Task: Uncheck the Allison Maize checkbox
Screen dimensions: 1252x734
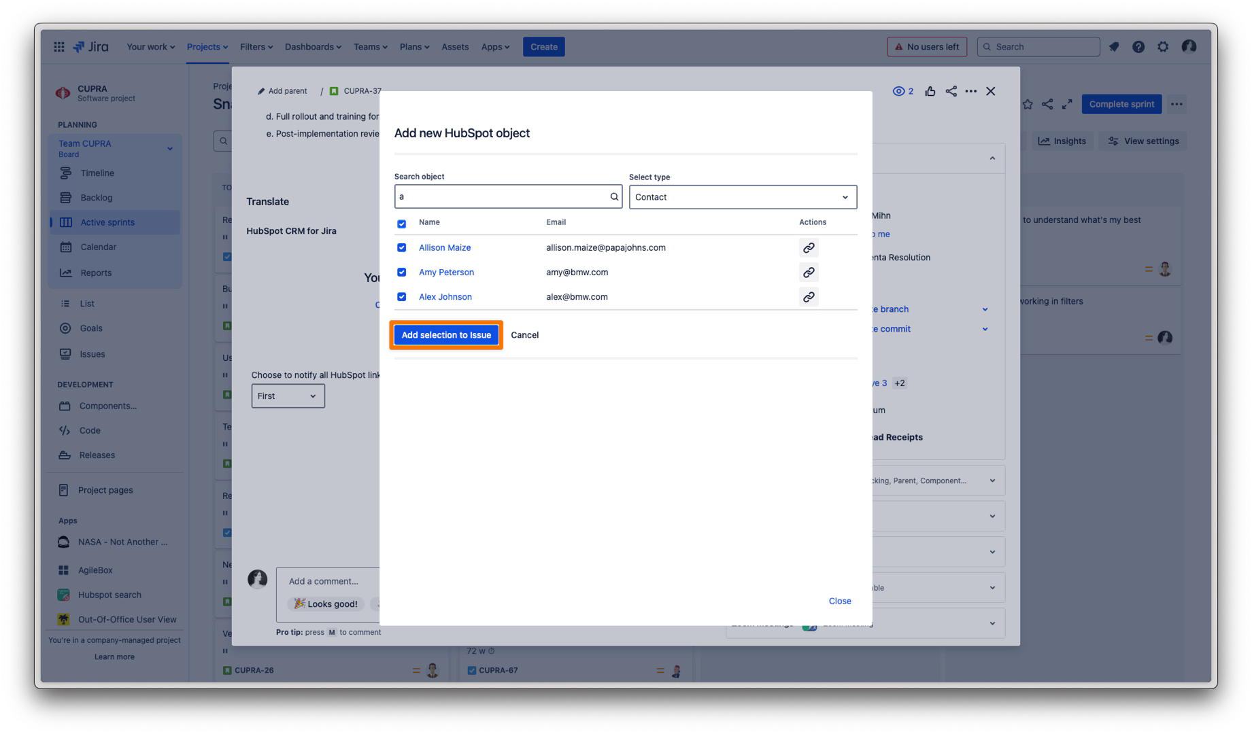Action: coord(401,248)
